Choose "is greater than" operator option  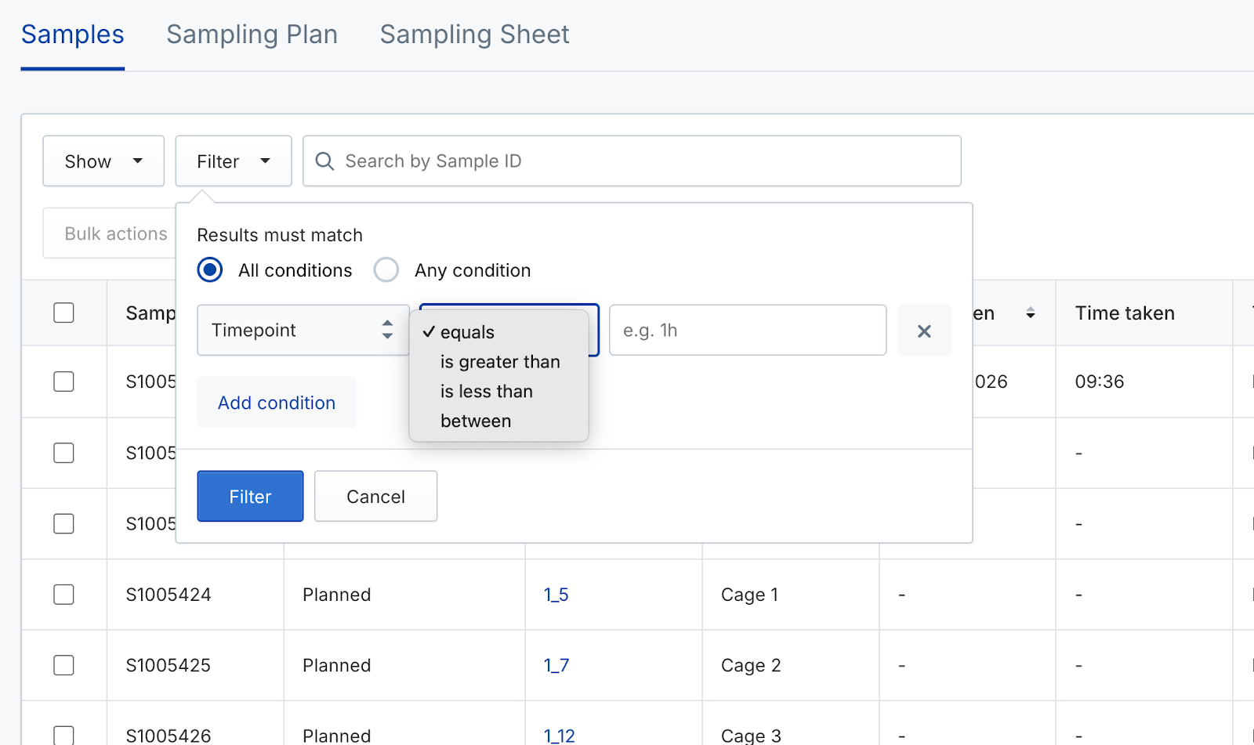(499, 362)
